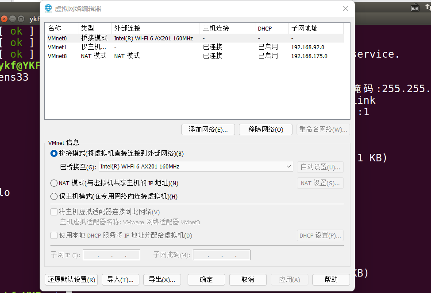Click the 类型 column header

pos(95,28)
